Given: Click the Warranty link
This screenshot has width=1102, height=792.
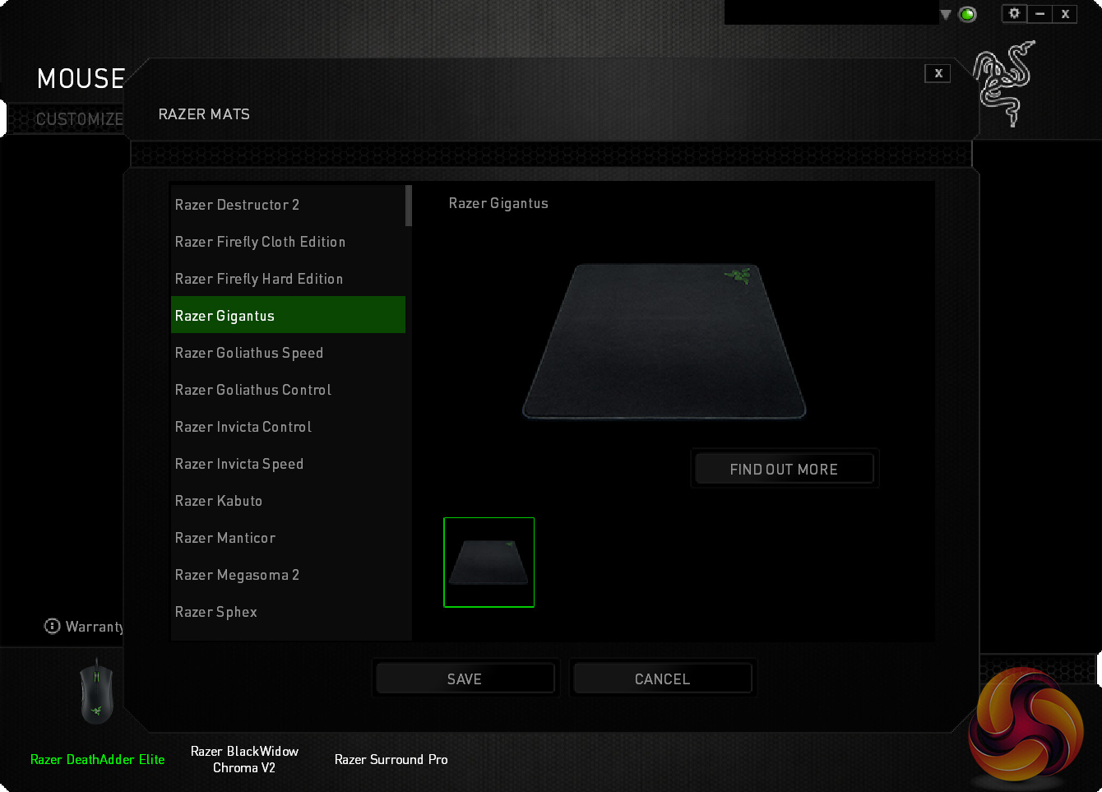Looking at the screenshot, I should coord(95,627).
